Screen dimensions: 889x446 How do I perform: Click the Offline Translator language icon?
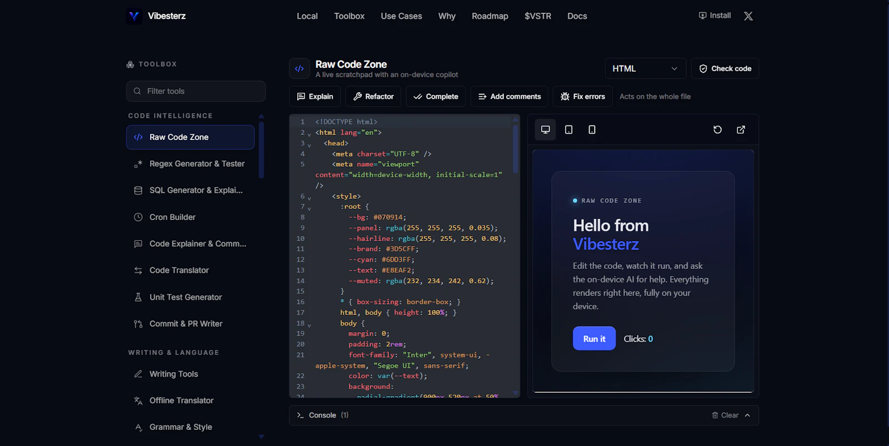(138, 400)
